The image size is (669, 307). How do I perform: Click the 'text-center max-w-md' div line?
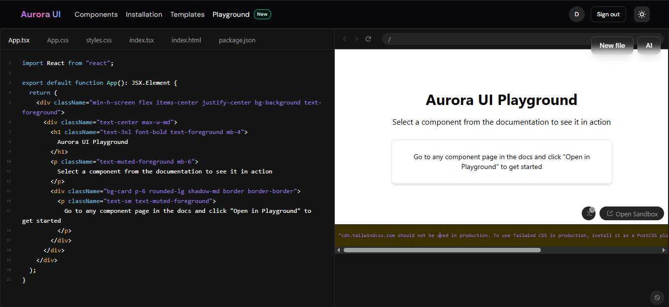tap(110, 122)
